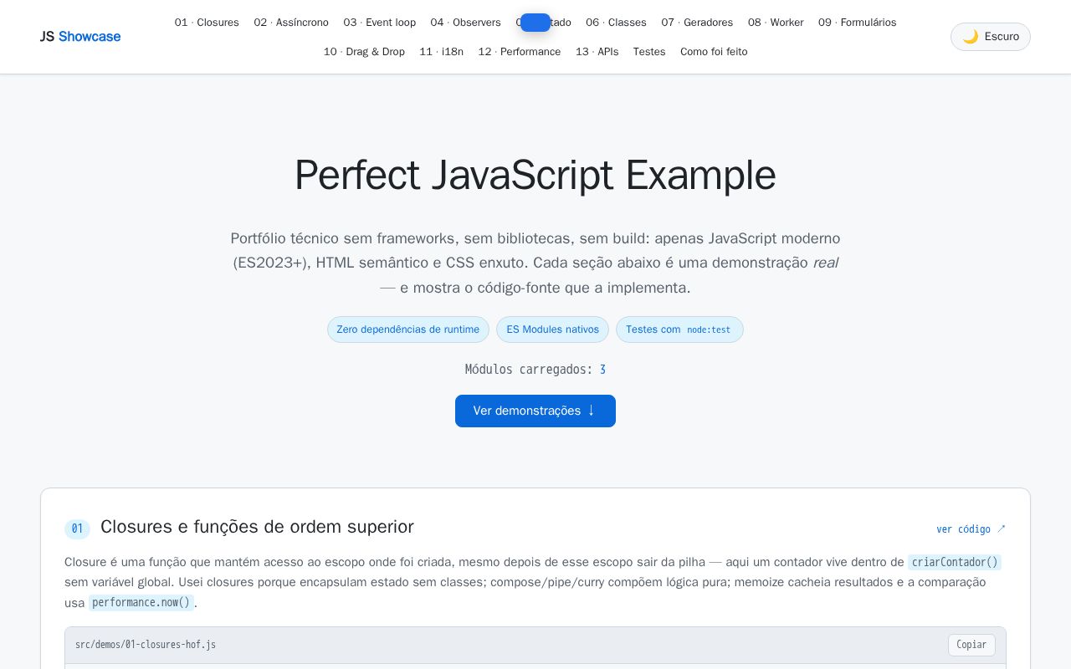Open the 08 · Worker section link
1071x669 pixels.
pyautogui.click(x=776, y=23)
